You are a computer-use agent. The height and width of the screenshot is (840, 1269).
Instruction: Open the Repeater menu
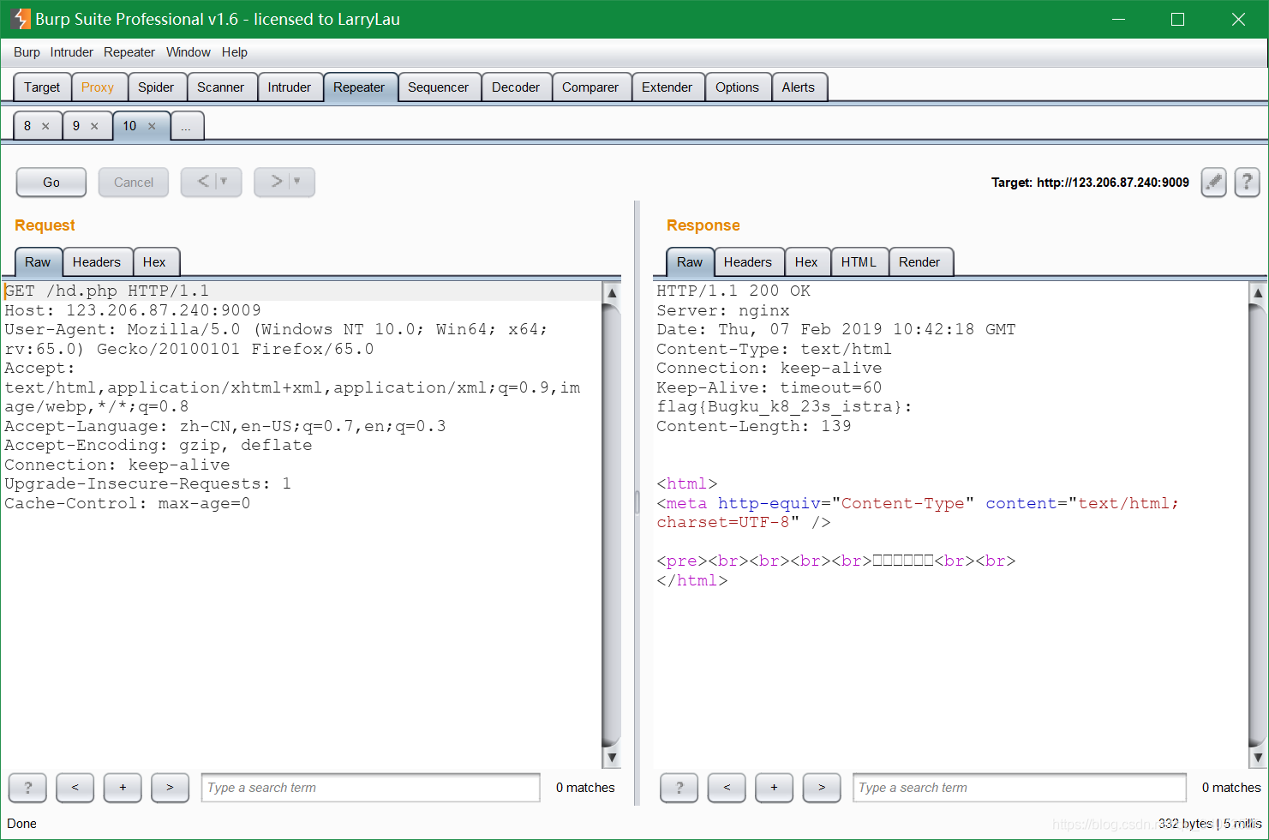pos(129,52)
